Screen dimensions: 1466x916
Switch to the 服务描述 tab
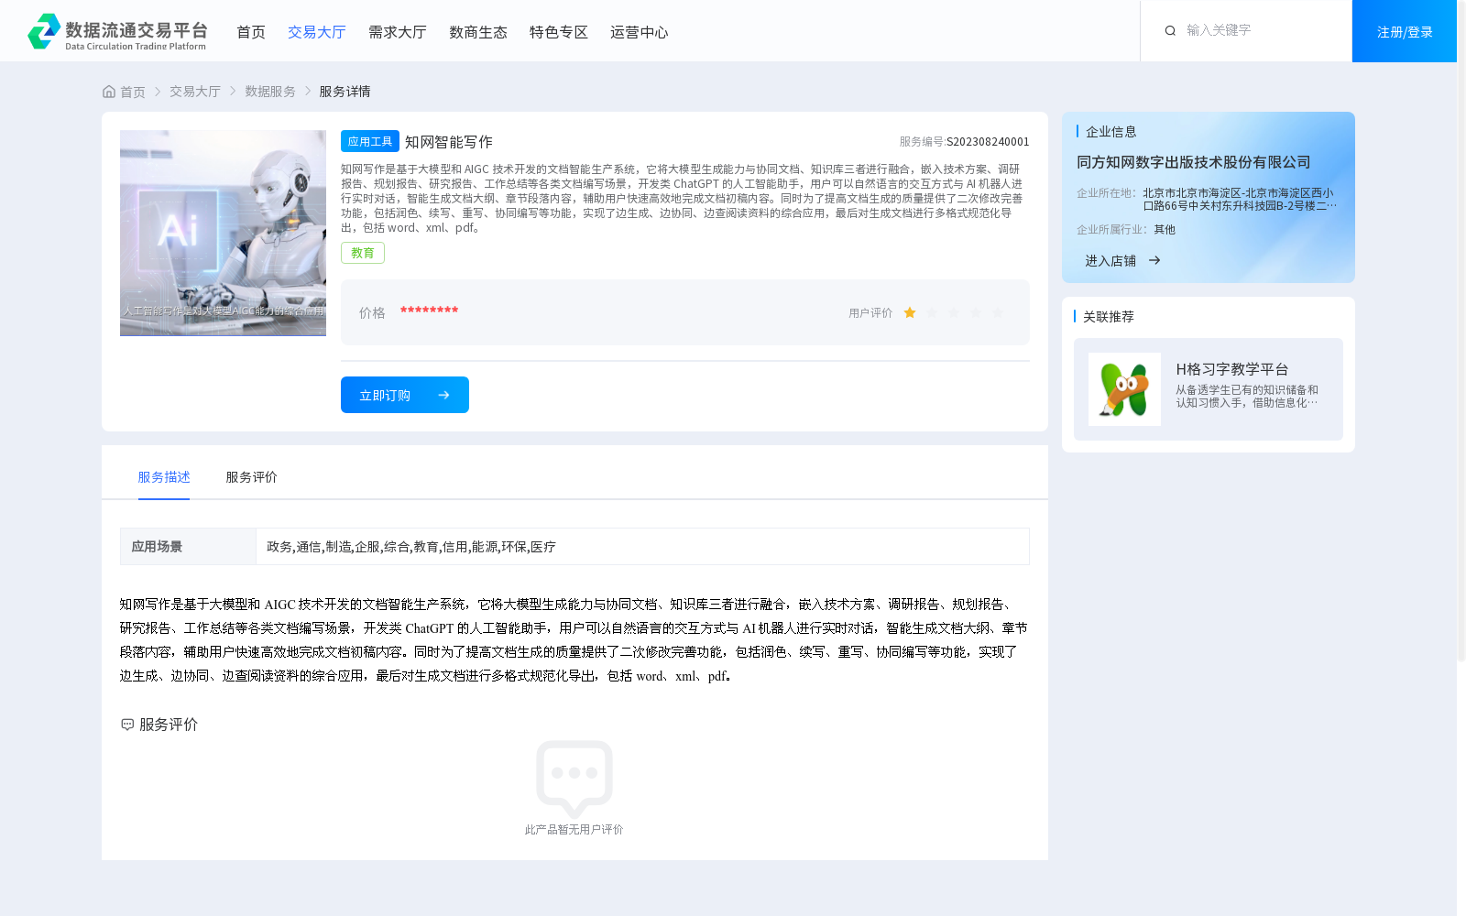(164, 477)
